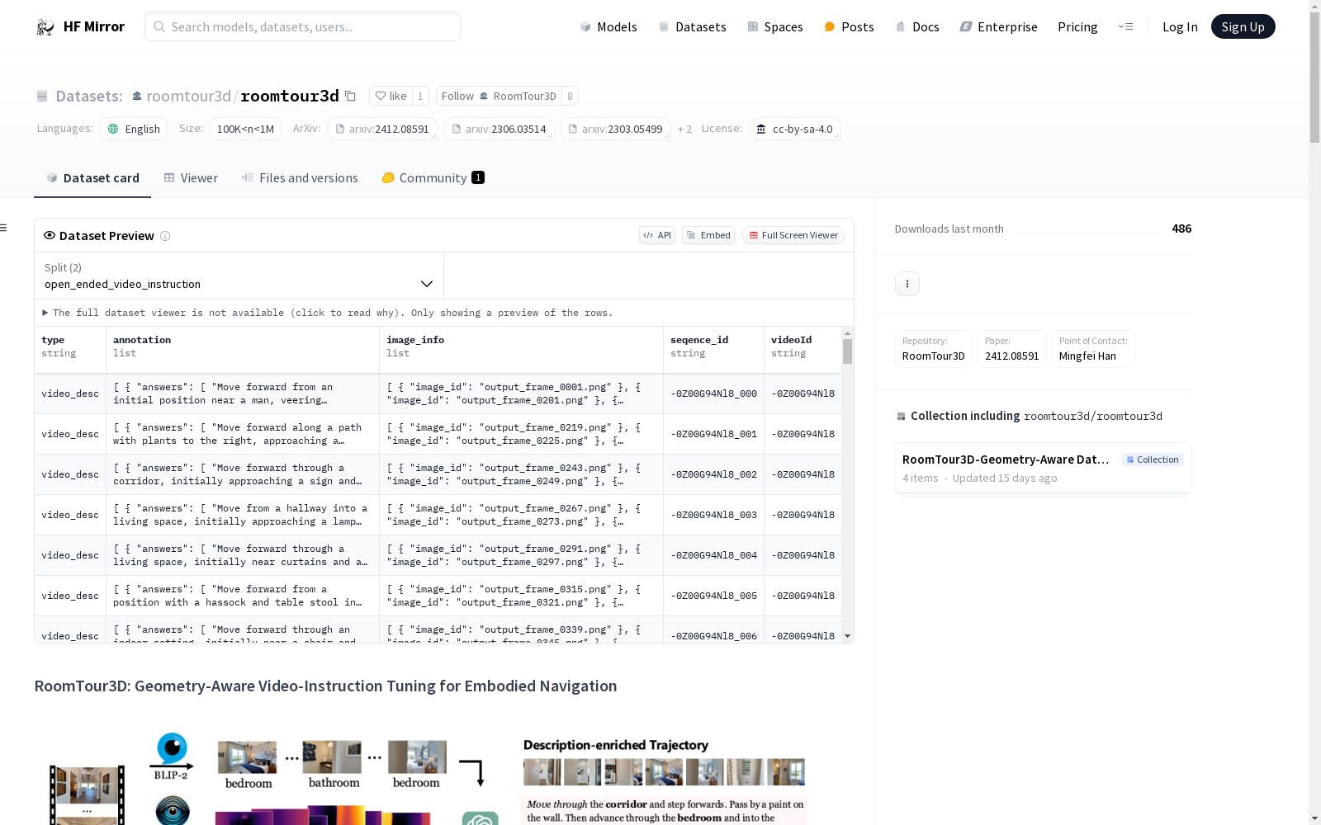Image resolution: width=1321 pixels, height=825 pixels.
Task: Open the RoomTour3D-Geometry-Aware collection card
Action: click(x=1043, y=468)
